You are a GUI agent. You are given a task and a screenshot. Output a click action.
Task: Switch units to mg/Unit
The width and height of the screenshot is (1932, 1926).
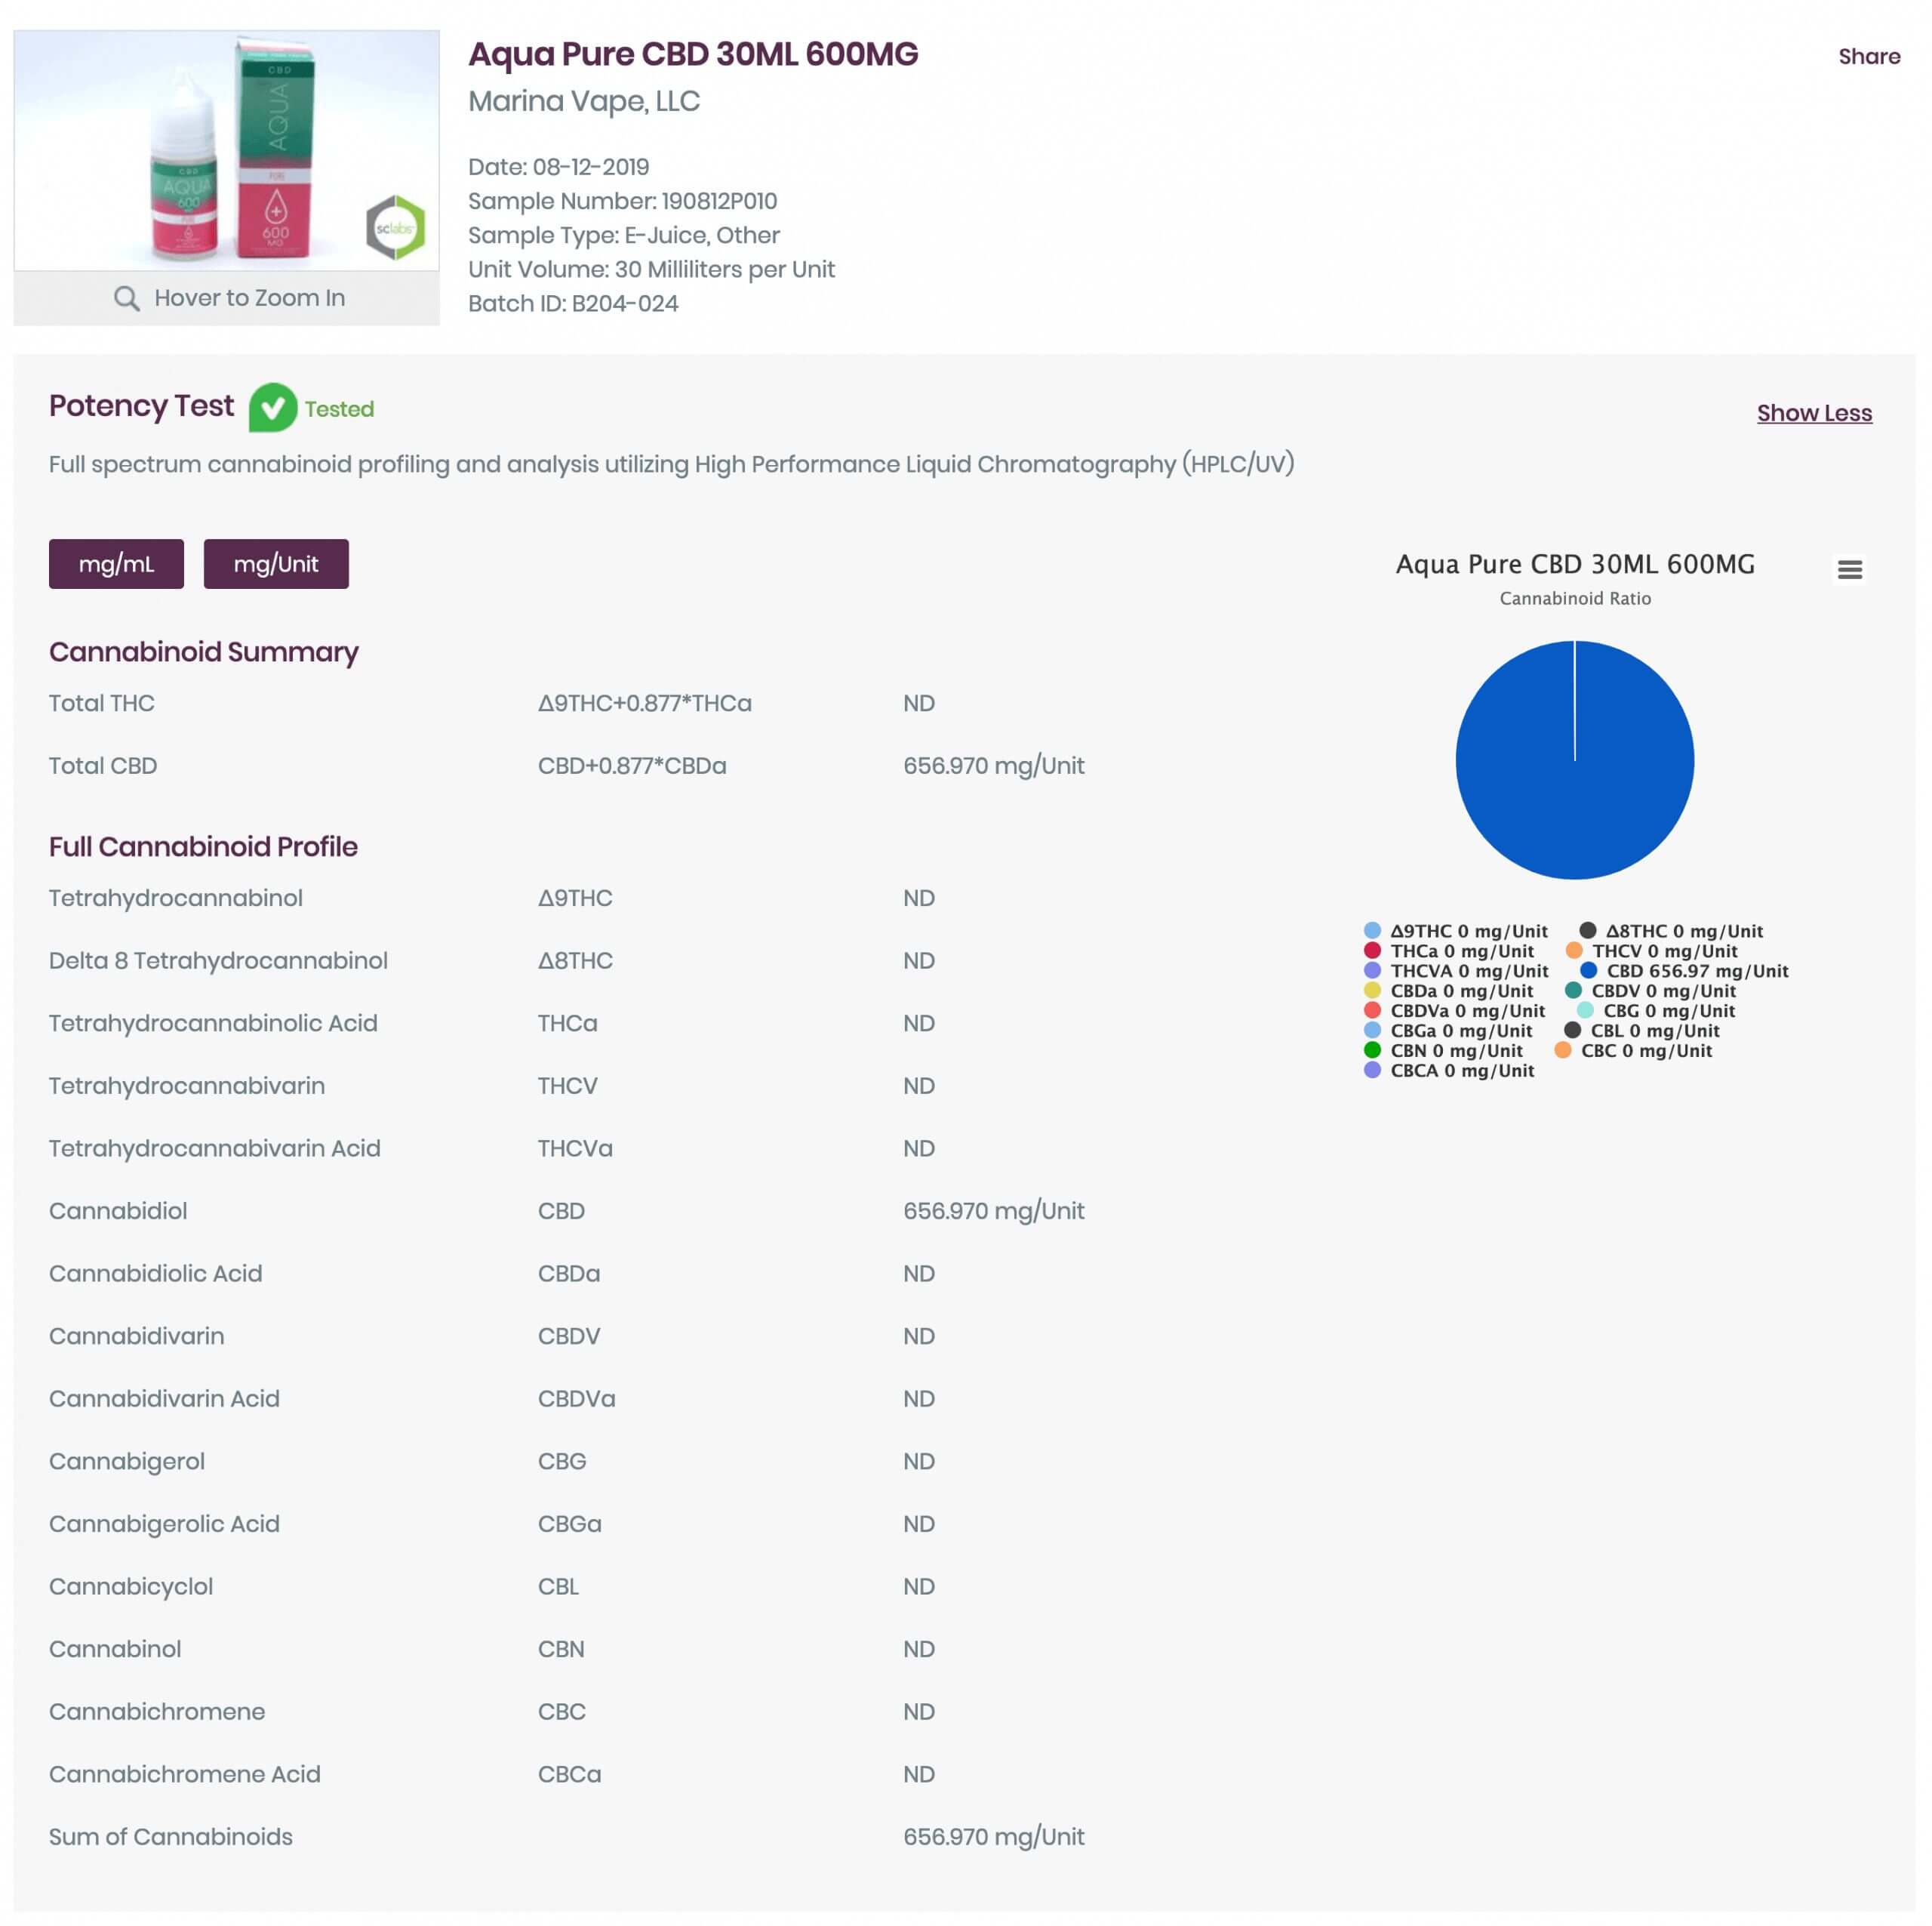276,564
